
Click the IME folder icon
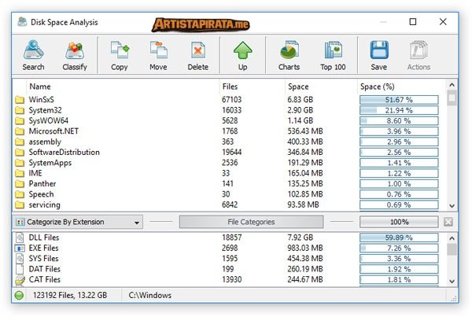point(20,173)
